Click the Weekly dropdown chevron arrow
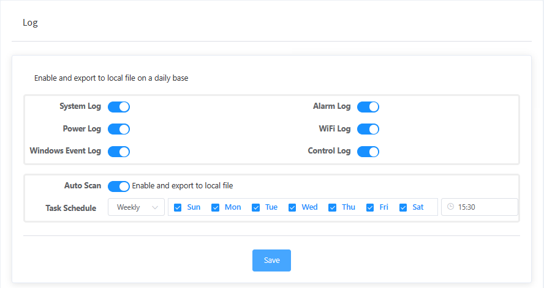The image size is (544, 288). point(155,207)
